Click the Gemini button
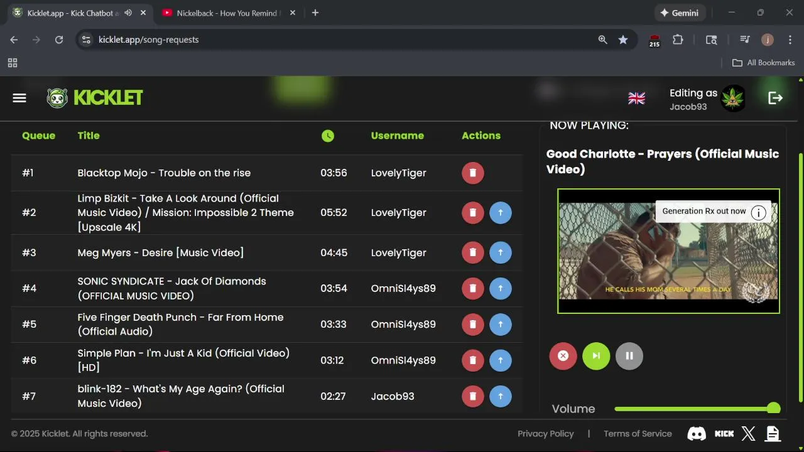Image resolution: width=804 pixels, height=452 pixels. 679,13
